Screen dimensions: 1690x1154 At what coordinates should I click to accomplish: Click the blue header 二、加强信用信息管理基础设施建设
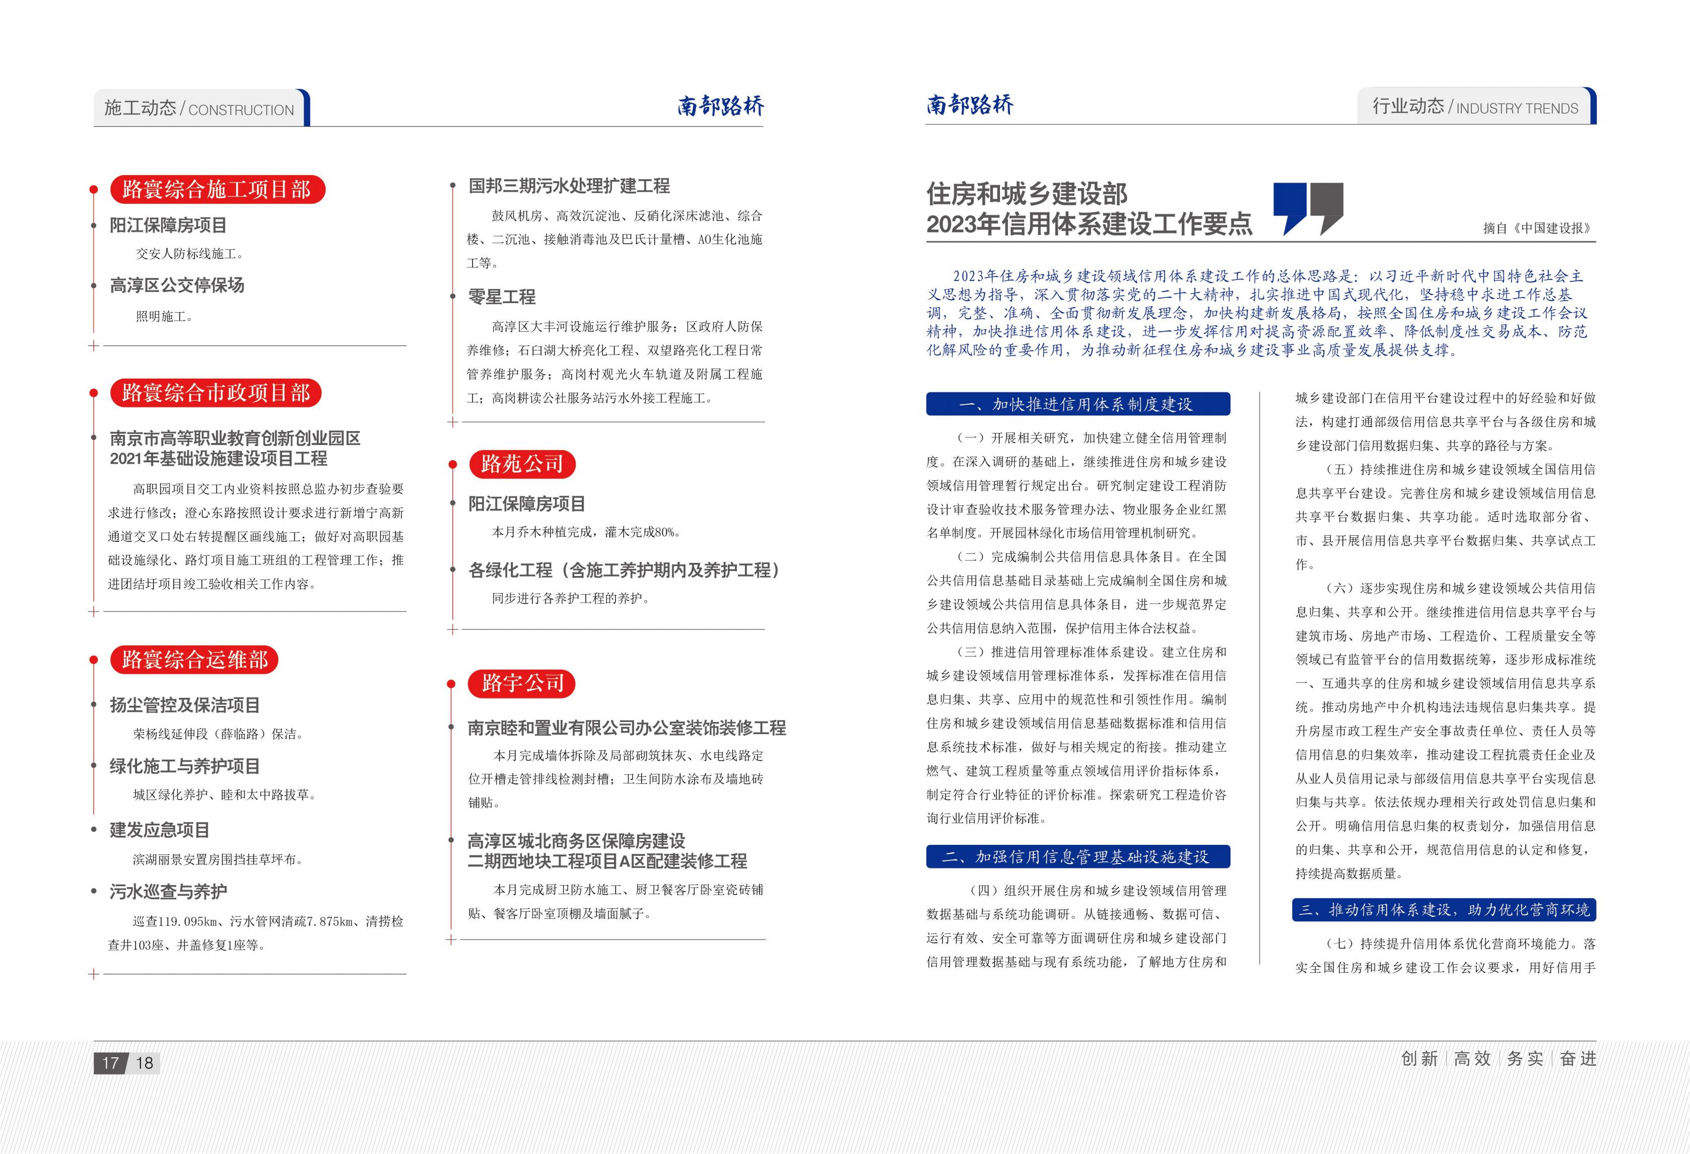pyautogui.click(x=1077, y=857)
